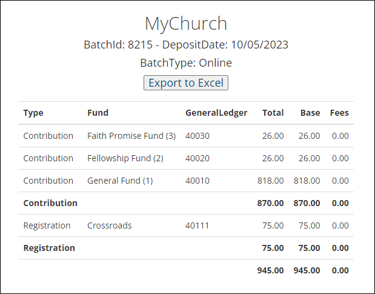
Task: Click the Base column header
Action: pos(310,113)
